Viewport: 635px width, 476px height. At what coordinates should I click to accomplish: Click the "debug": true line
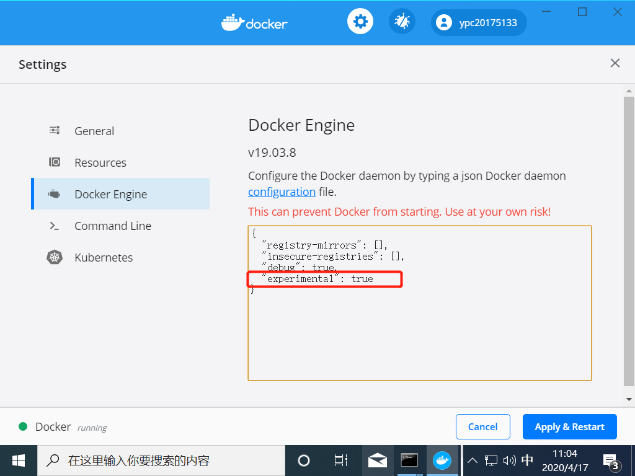pyautogui.click(x=300, y=267)
